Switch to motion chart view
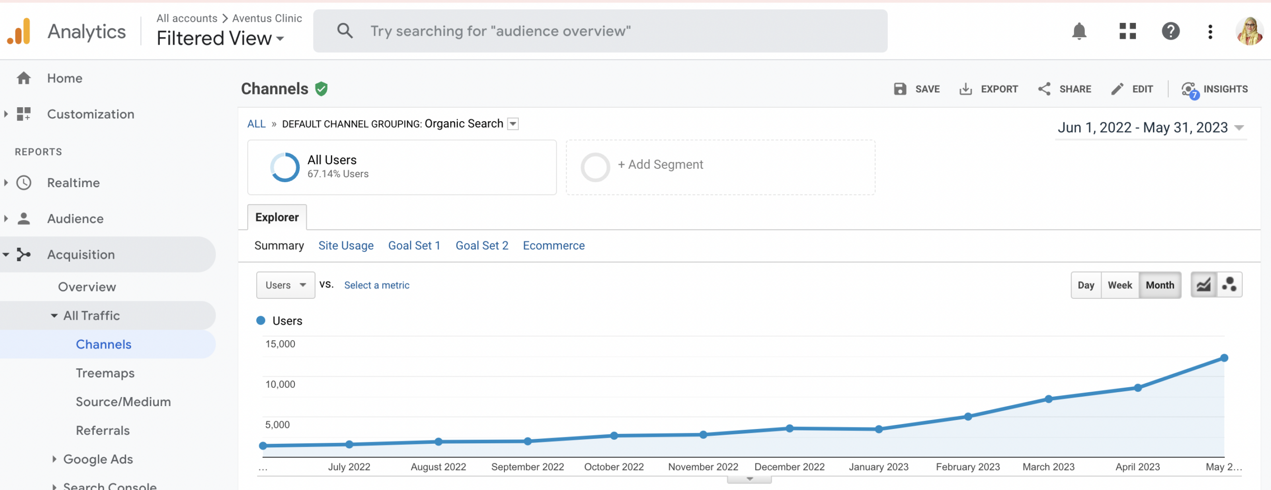Viewport: 1271px width, 490px height. pos(1229,285)
